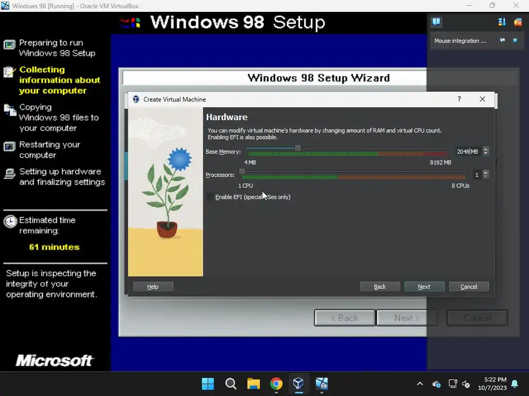
Task: Close the Create Virtual Machine dialog
Action: tap(483, 99)
